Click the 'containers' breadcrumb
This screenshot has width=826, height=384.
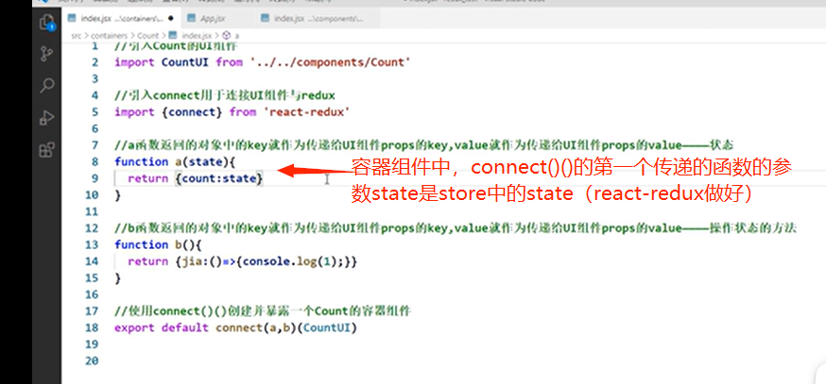(109, 35)
